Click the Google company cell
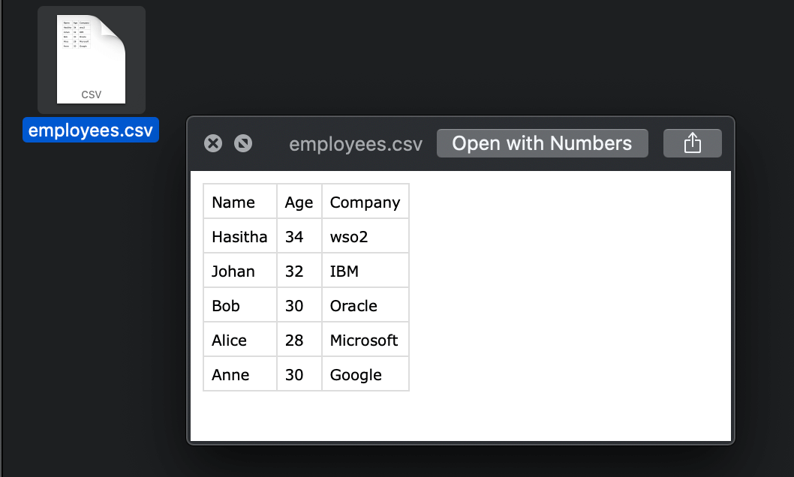Viewport: 794px width, 477px height. pyautogui.click(x=365, y=373)
